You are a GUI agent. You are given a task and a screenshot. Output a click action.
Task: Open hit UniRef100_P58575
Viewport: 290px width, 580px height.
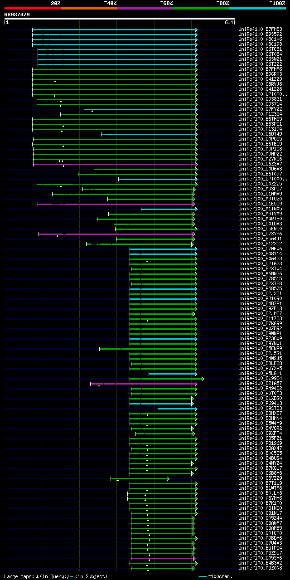point(260,289)
